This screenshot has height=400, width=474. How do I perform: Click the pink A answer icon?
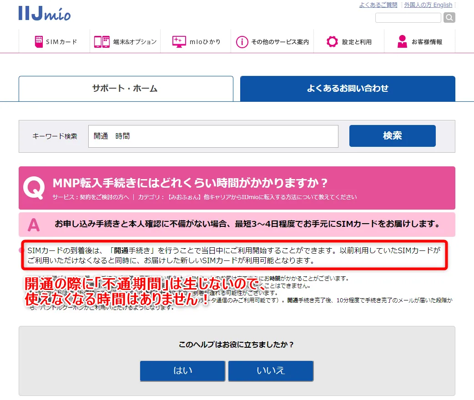point(34,225)
